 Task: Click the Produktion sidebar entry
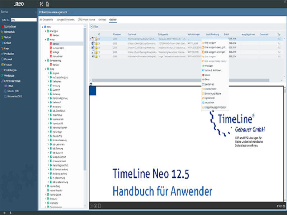click(11, 54)
